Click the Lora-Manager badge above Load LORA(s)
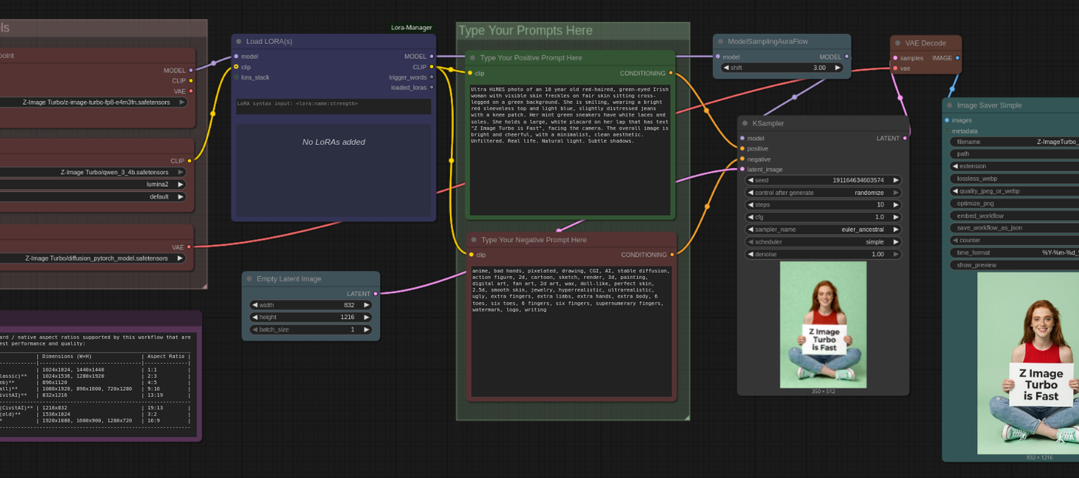This screenshot has width=1079, height=478. pos(412,28)
